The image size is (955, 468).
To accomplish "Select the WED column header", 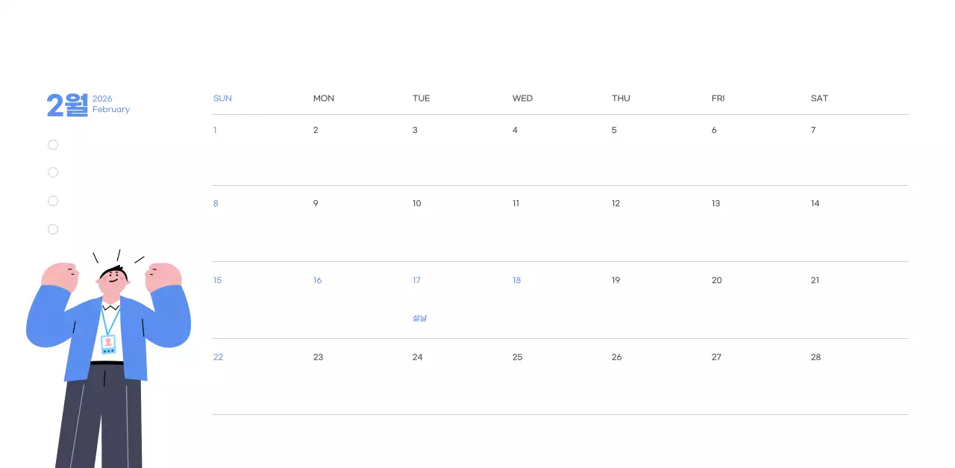I will coord(522,99).
